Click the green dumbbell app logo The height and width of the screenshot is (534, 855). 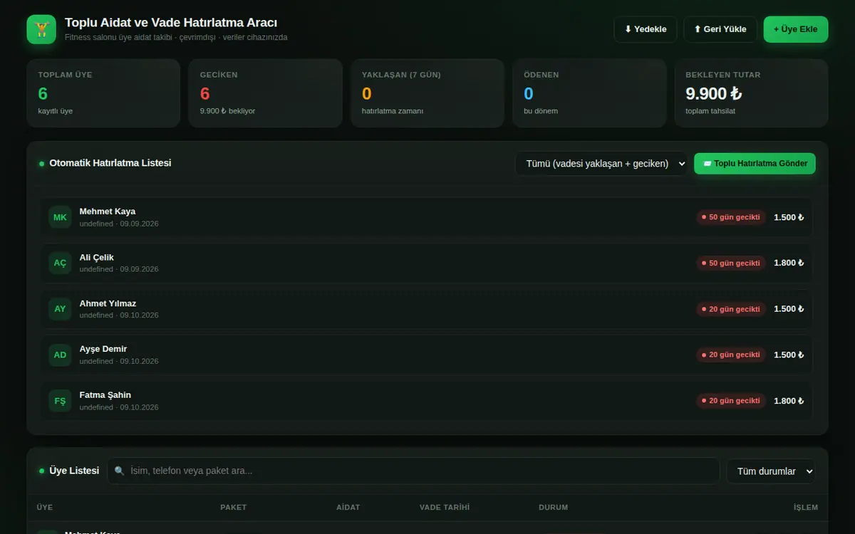click(41, 29)
